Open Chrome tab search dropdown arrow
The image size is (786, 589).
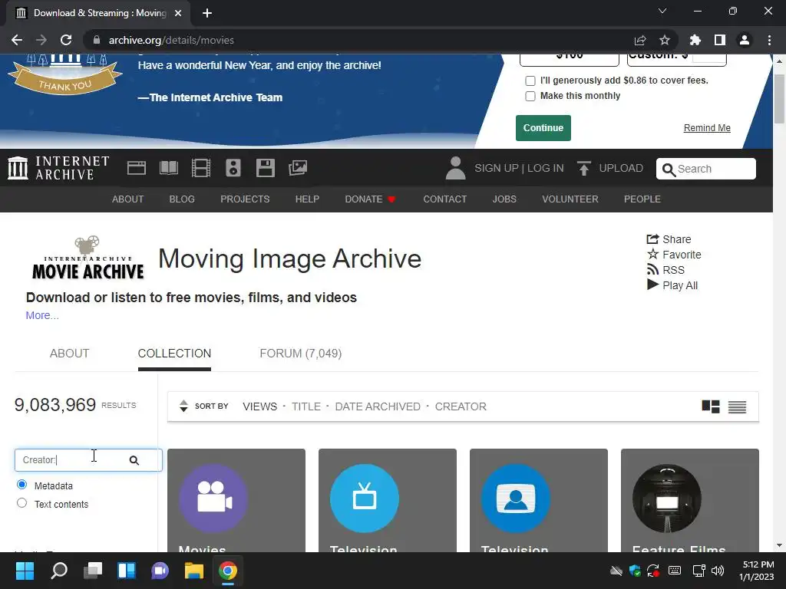pos(662,11)
